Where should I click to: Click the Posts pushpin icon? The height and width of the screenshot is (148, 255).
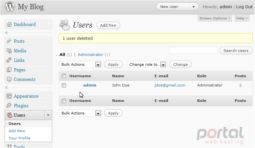[9, 41]
